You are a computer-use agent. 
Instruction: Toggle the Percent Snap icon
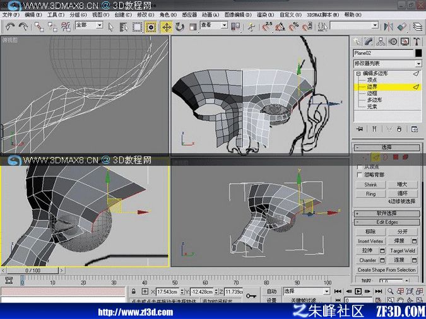tap(293, 26)
